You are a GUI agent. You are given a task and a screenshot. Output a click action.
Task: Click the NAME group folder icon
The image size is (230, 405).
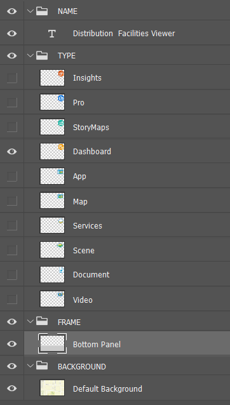pos(41,11)
